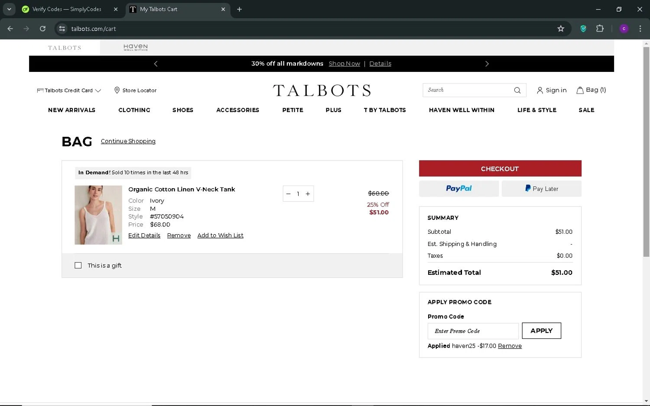The height and width of the screenshot is (406, 650).
Task: Open a new browser tab
Action: click(x=239, y=9)
